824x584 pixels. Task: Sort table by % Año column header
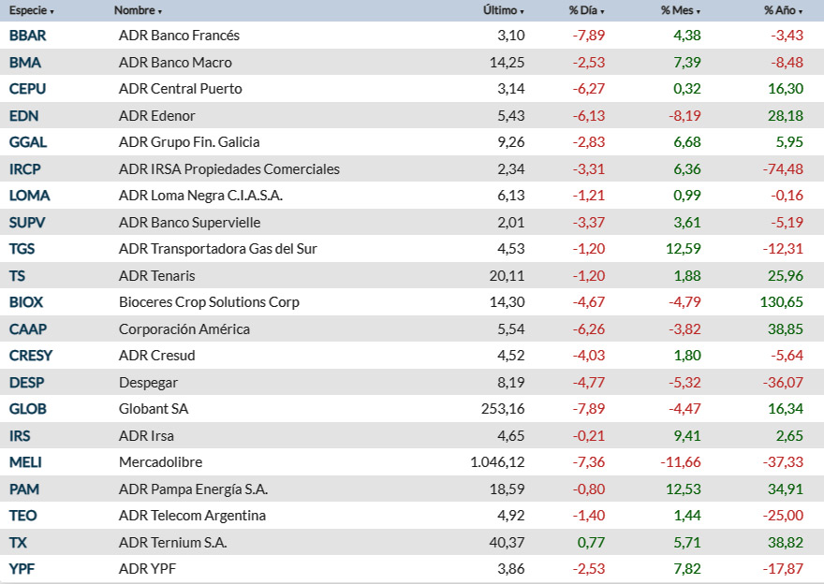[783, 10]
